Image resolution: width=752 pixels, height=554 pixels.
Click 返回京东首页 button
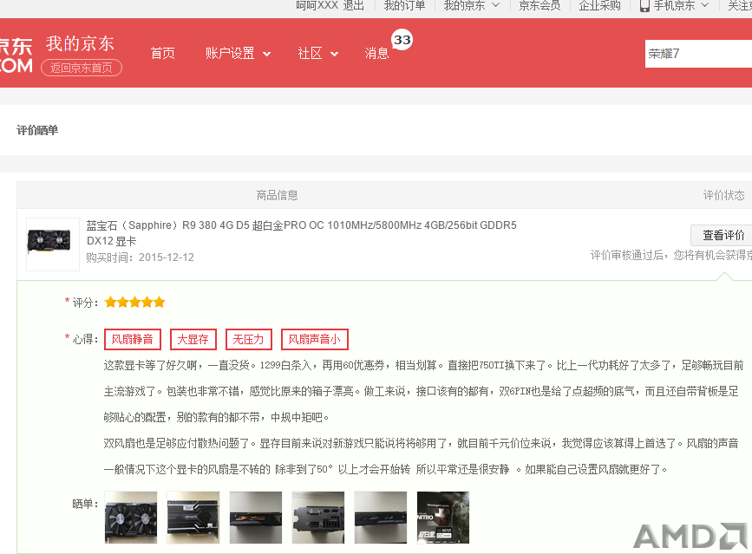point(81,68)
